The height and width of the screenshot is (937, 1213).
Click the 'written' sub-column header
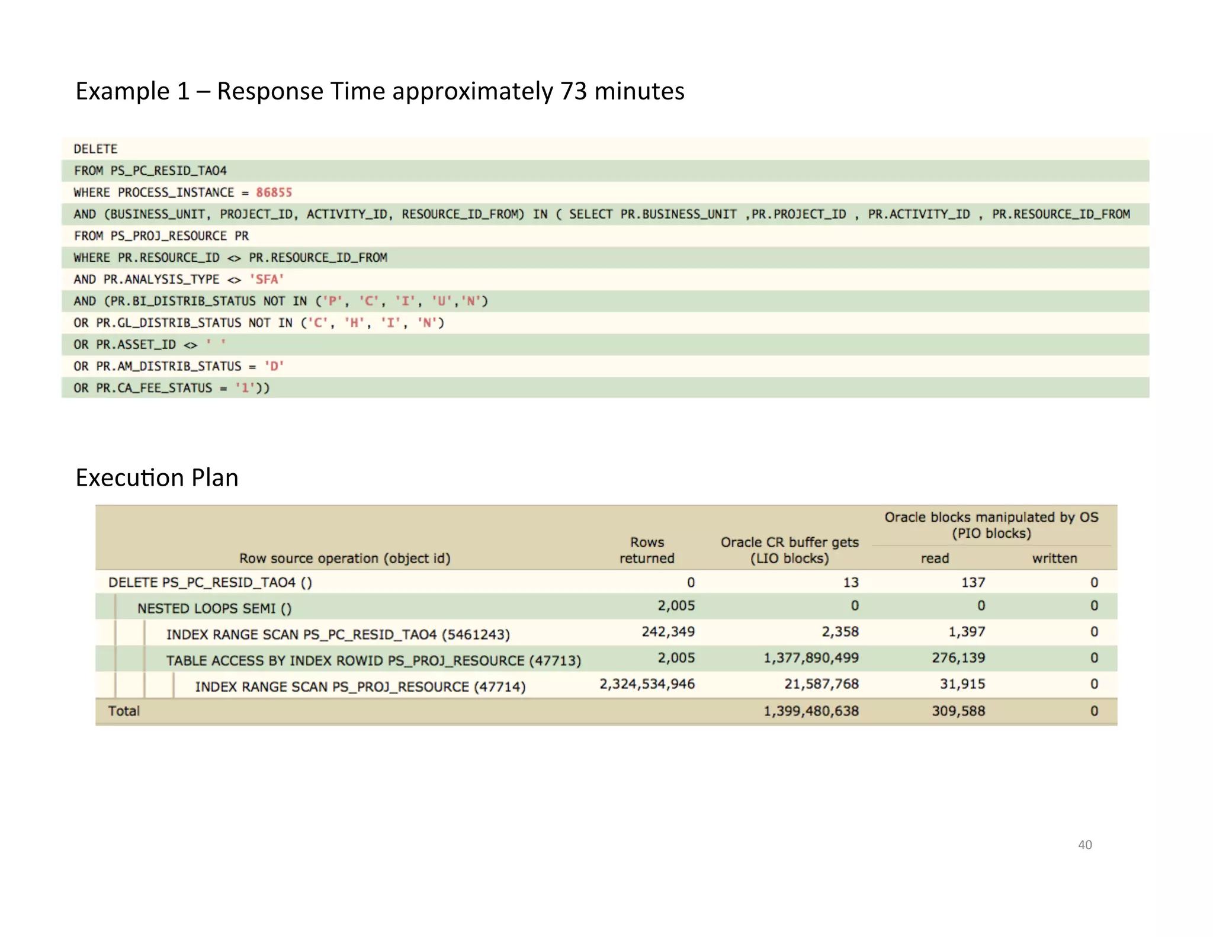1054,558
